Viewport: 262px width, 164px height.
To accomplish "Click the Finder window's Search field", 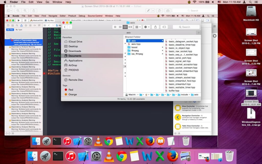I will point(186,27).
